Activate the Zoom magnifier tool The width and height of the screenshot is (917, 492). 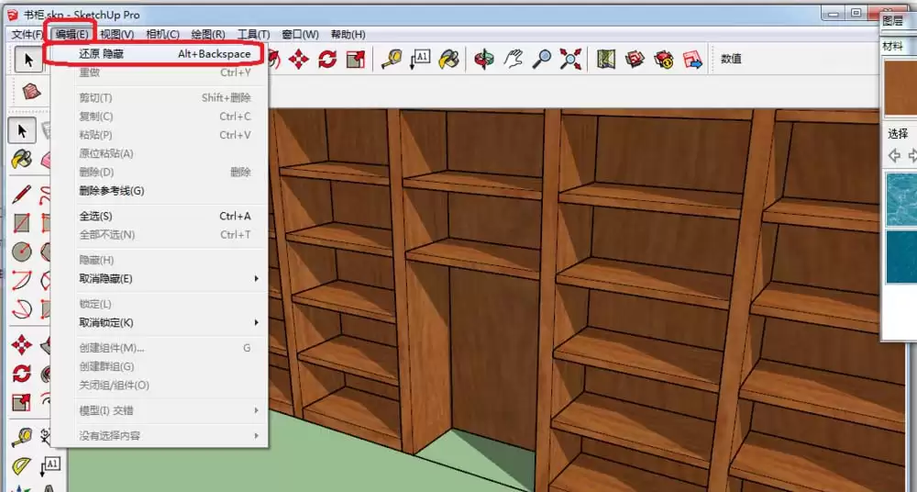[542, 59]
